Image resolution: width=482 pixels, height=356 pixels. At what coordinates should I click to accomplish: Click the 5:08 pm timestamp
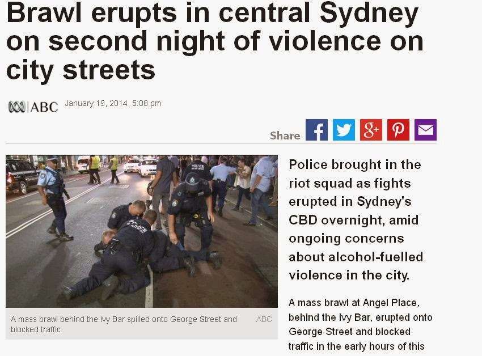tap(146, 103)
